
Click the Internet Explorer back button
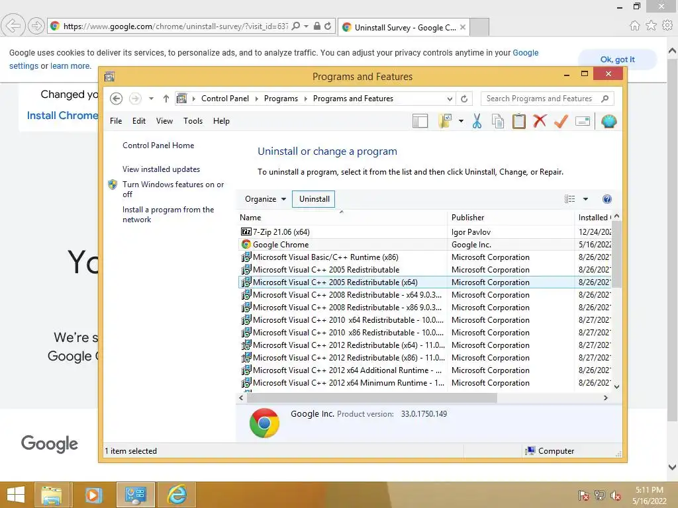13,26
